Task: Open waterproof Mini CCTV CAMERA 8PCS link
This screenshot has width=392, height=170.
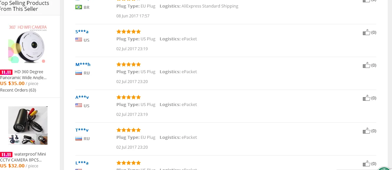Action: [x=30, y=154]
